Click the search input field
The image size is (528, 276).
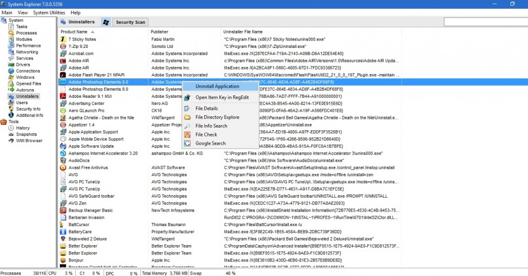click(x=486, y=22)
